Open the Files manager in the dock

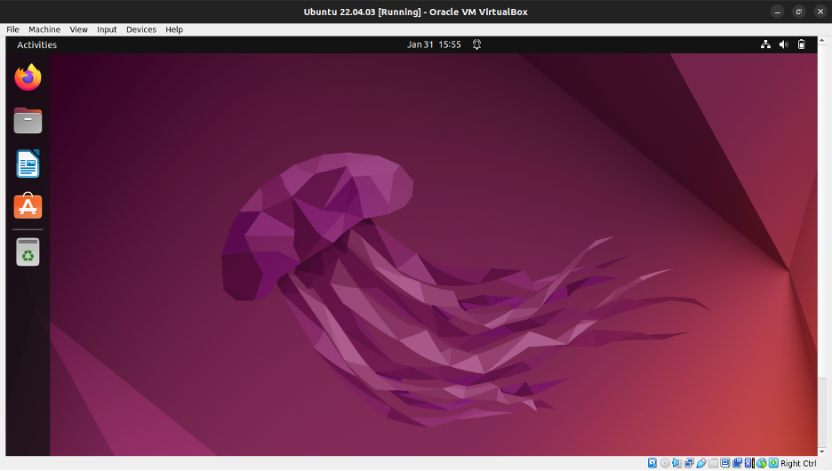pyautogui.click(x=28, y=120)
